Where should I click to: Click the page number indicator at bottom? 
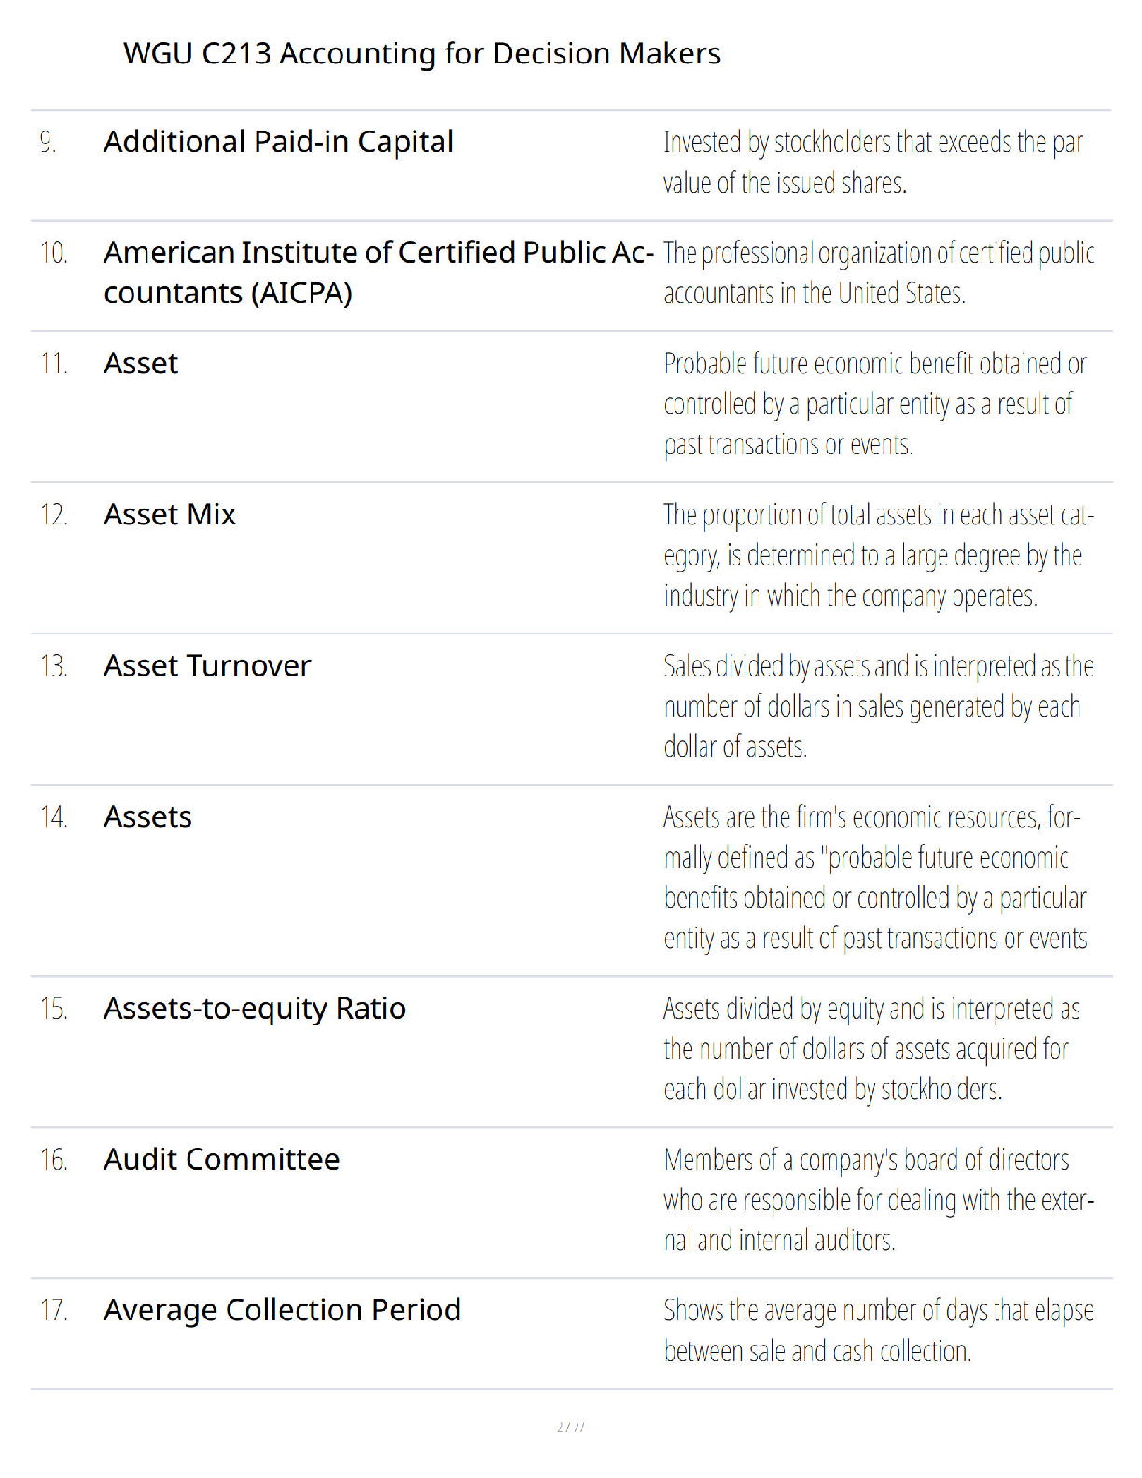click(x=570, y=1427)
